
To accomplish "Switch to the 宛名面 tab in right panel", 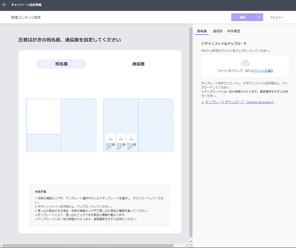I will click(202, 31).
